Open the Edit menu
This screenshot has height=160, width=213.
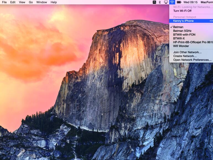13,2
